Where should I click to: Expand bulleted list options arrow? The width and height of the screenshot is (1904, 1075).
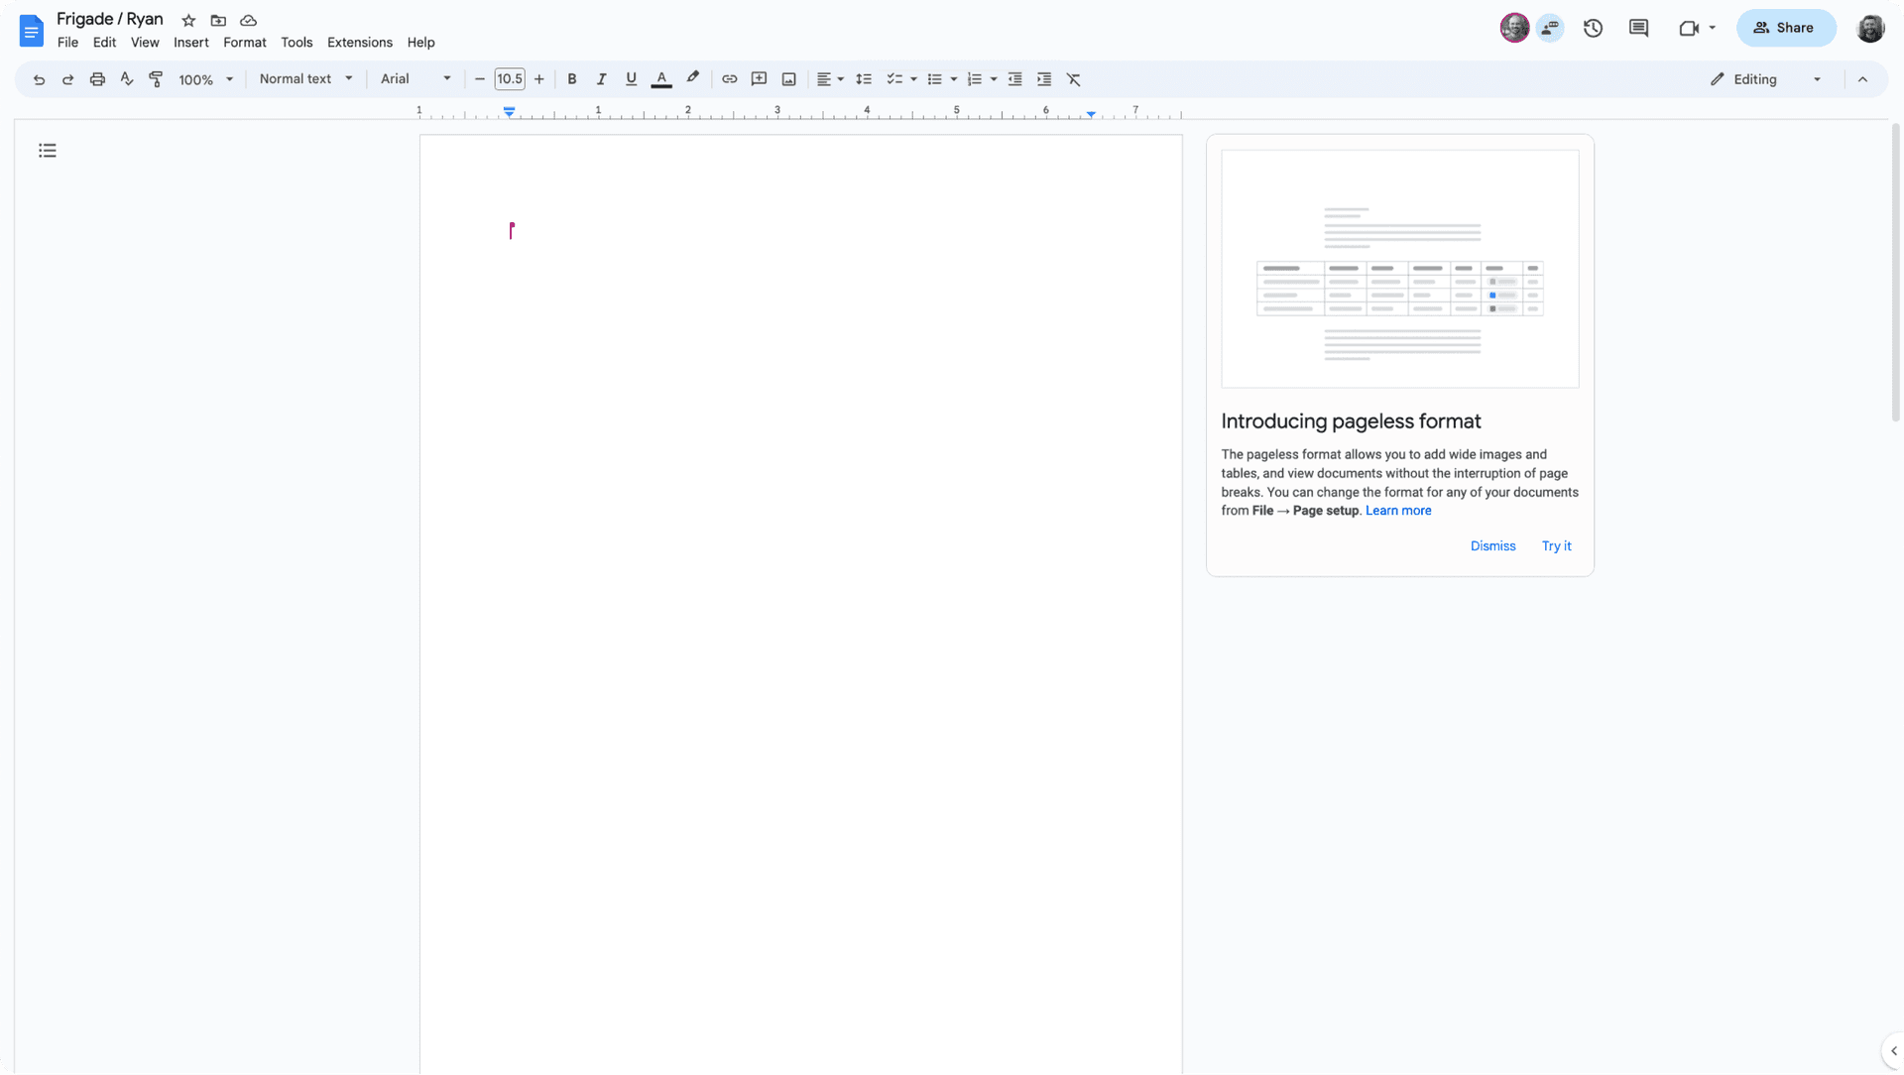[x=953, y=79]
